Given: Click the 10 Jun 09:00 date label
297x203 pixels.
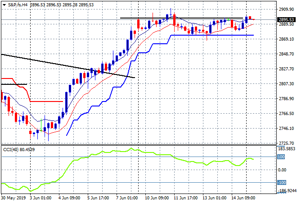Looking at the screenshot, I should point(157,198).
